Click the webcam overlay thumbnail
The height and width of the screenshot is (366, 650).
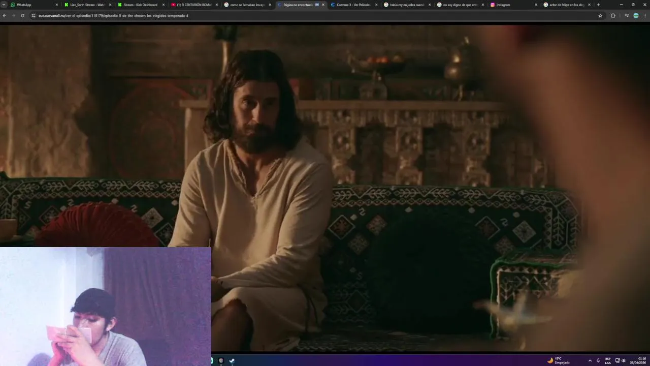(106, 307)
